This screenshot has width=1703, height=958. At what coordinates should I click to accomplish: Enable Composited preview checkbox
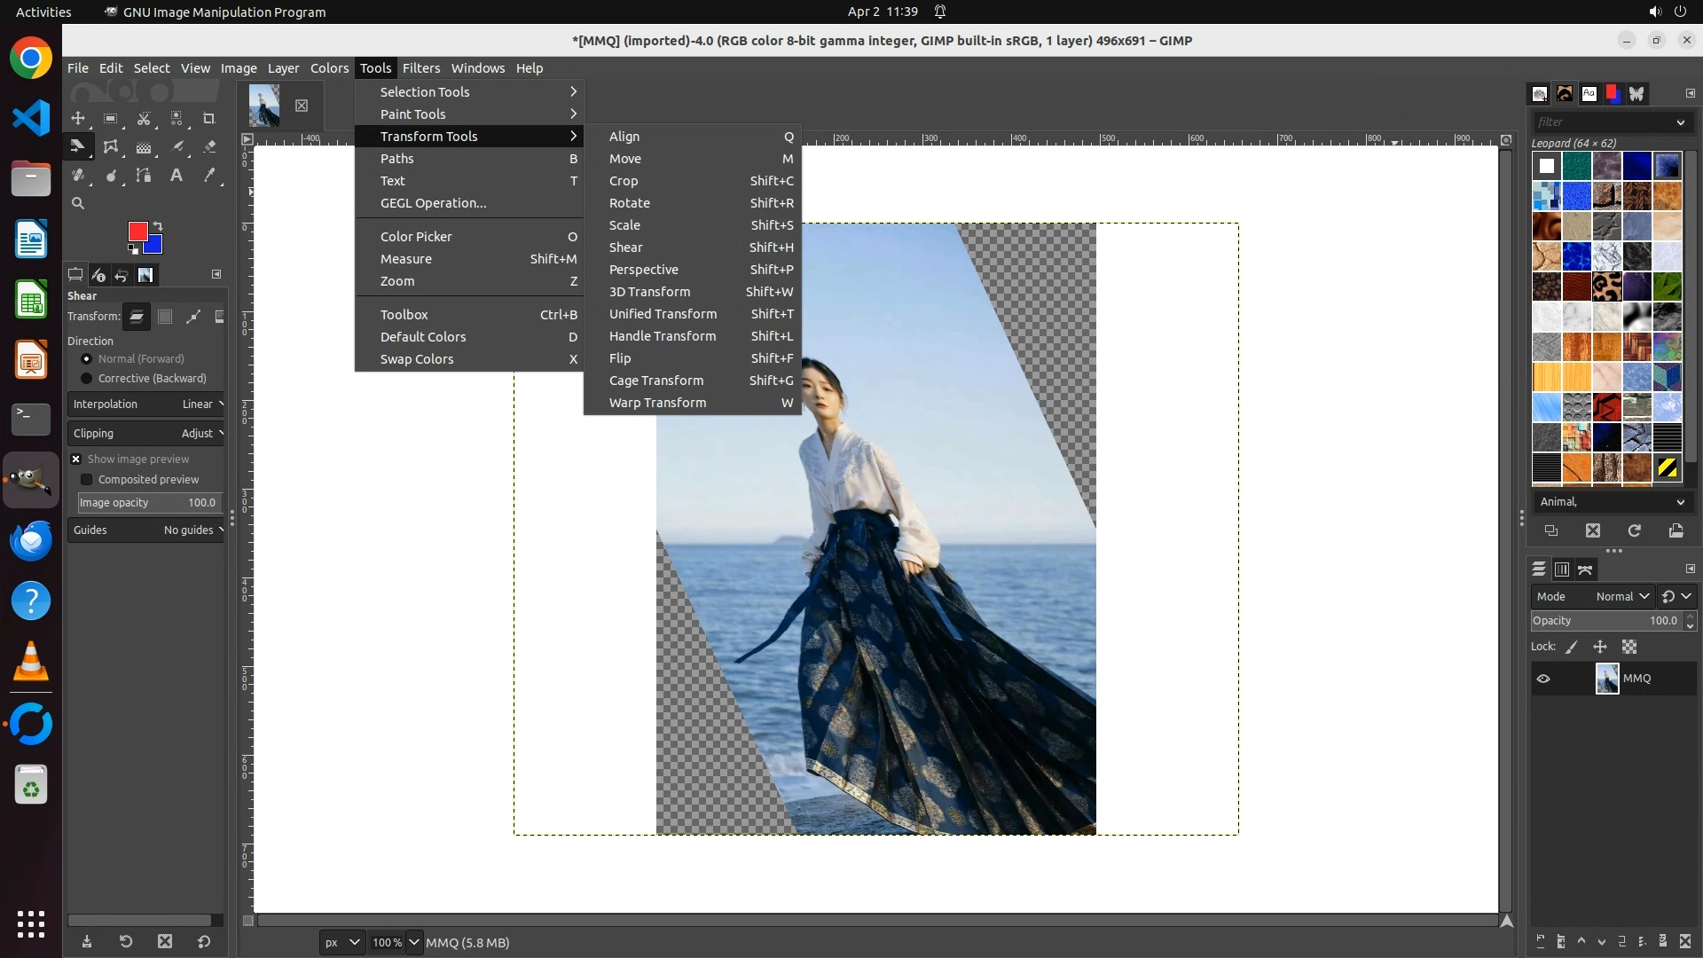87,480
